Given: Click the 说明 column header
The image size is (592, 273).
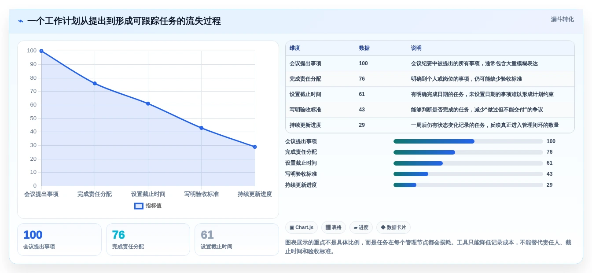Looking at the screenshot, I should coord(416,48).
